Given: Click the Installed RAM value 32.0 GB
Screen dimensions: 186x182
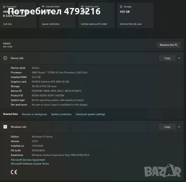Looking at the screenshot, I should pos(36,77).
